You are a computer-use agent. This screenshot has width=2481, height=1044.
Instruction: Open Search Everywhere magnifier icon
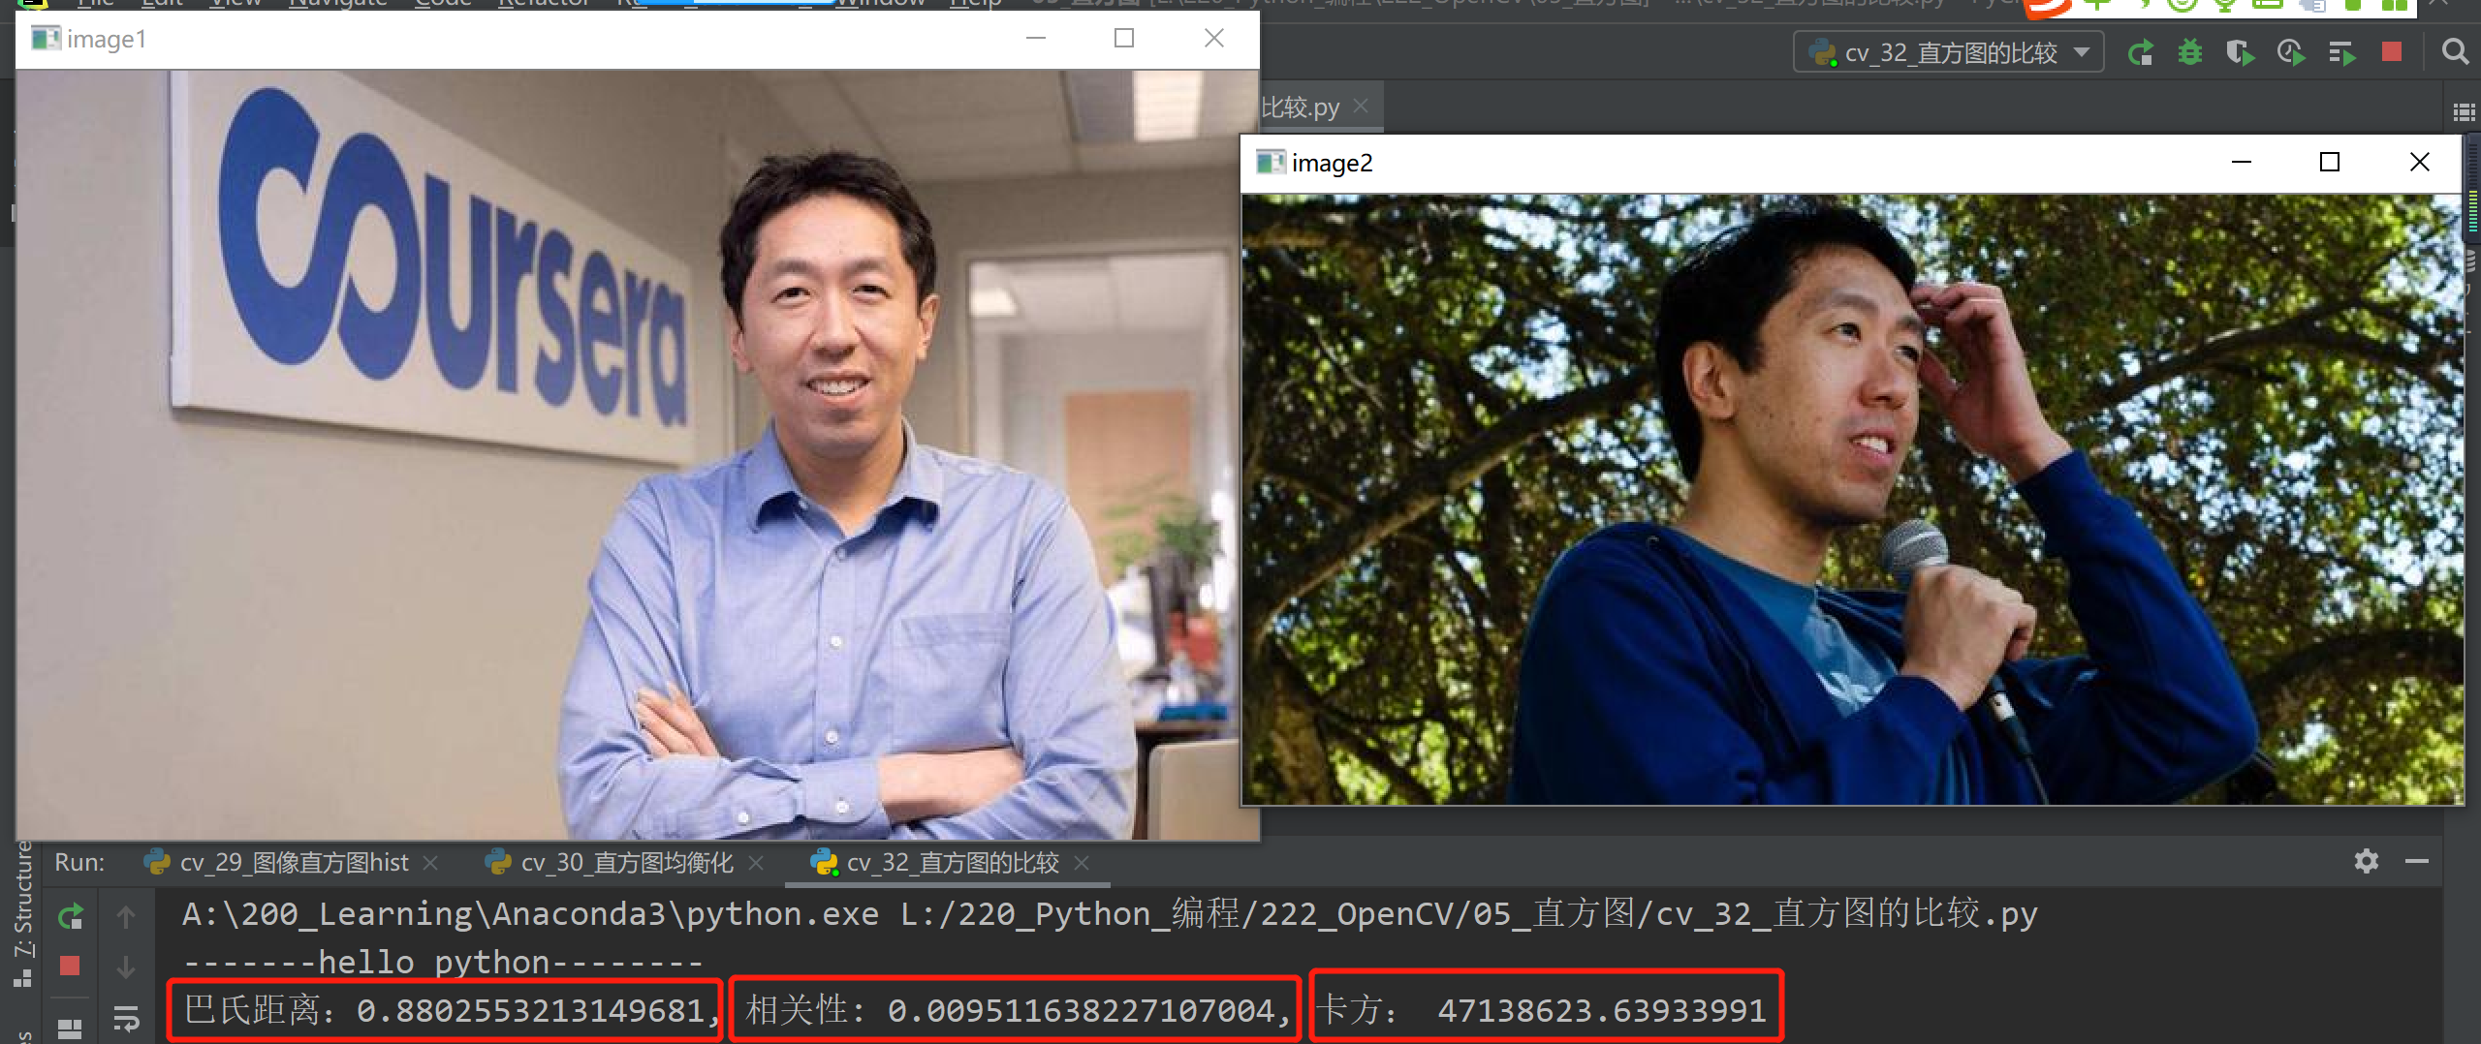tap(2455, 52)
